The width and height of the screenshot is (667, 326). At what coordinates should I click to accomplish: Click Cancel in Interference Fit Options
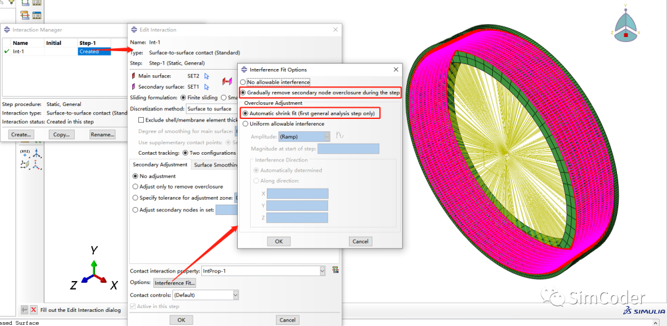coord(361,241)
